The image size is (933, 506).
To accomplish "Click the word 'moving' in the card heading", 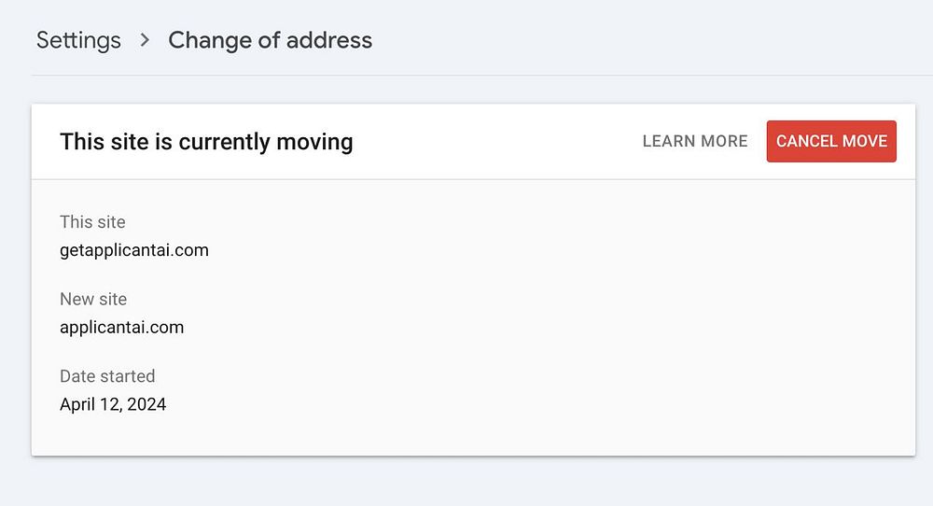I will [314, 142].
